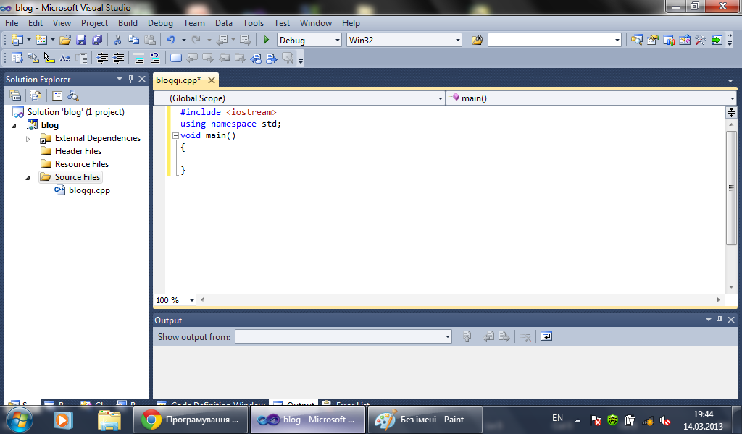The width and height of the screenshot is (742, 434).
Task: Click the Windows Start button
Action: pos(20,420)
